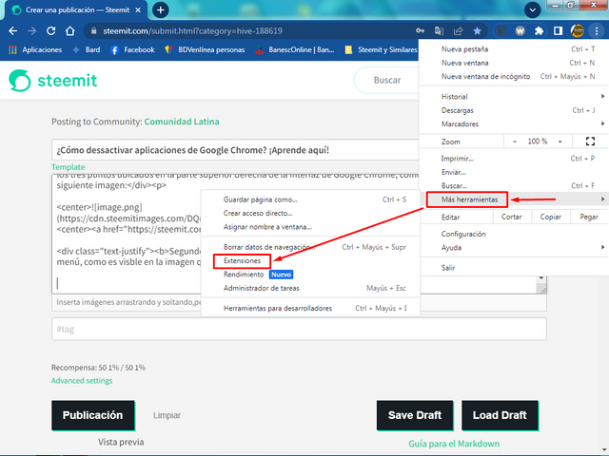This screenshot has width=609, height=456.
Task: Open Rendimiento in the submenu
Action: [x=310, y=275]
